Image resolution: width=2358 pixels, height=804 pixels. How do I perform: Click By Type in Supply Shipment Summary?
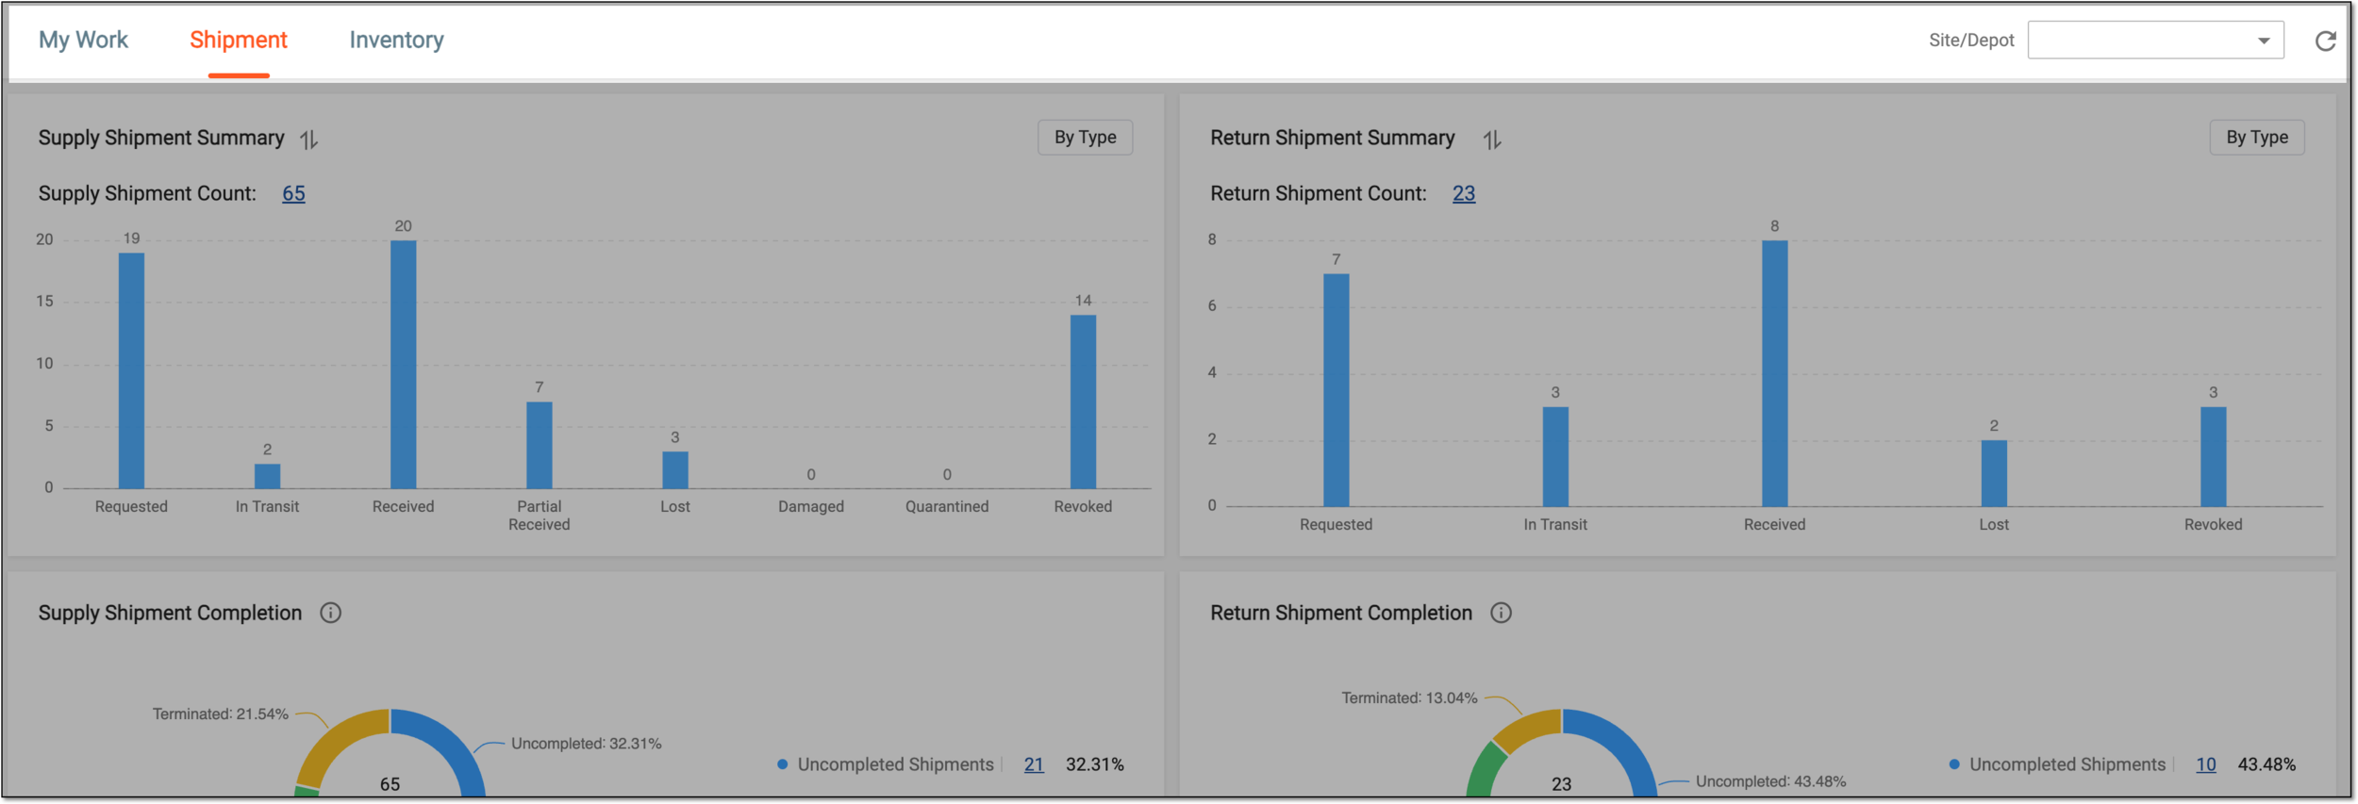click(x=1085, y=138)
